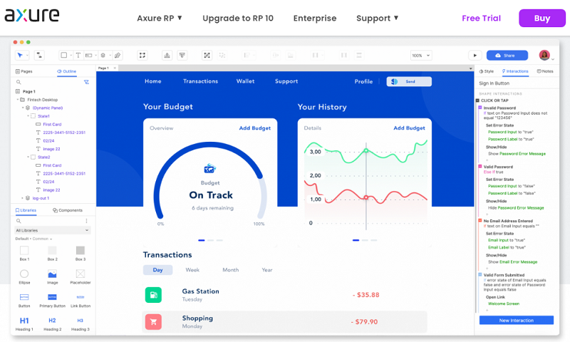
Task: Open libraries three-dot options menu
Action: click(x=86, y=221)
